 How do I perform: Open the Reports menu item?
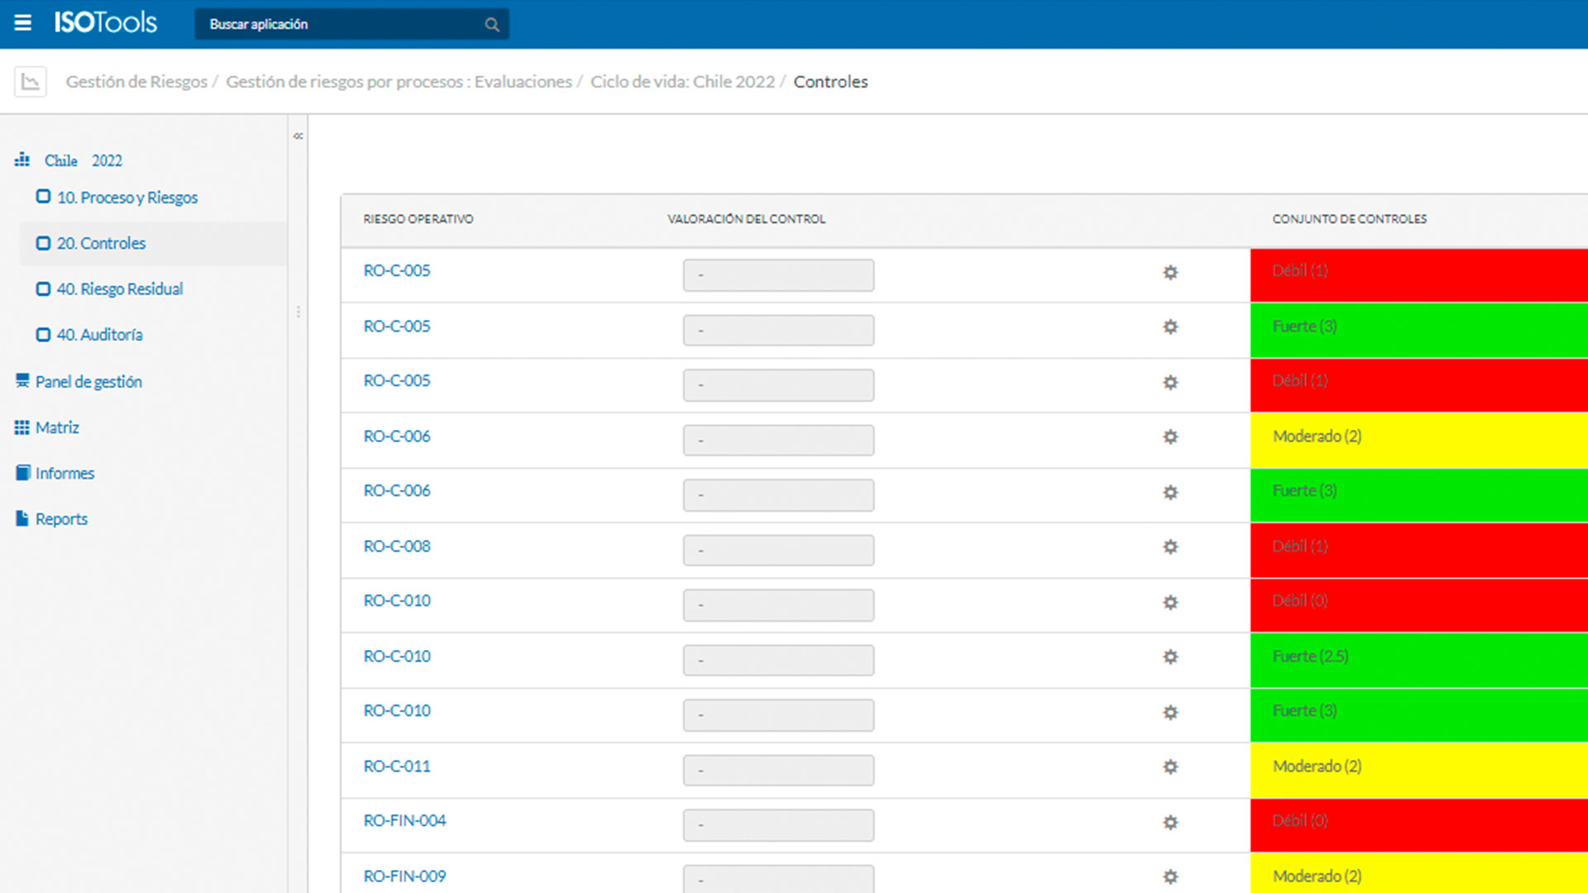click(x=61, y=519)
